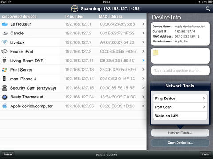
Task: Tap the 'discovered devices' column header
Action: 19,16
